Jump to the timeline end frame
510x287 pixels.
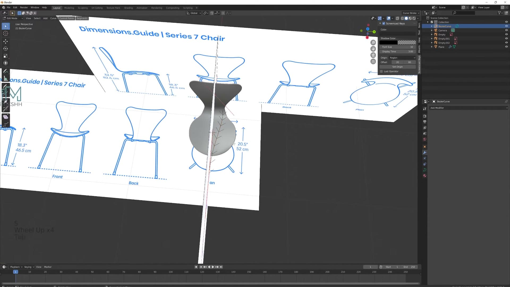(221, 267)
